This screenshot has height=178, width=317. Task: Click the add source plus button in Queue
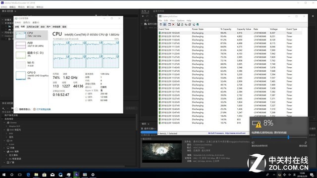(143, 16)
